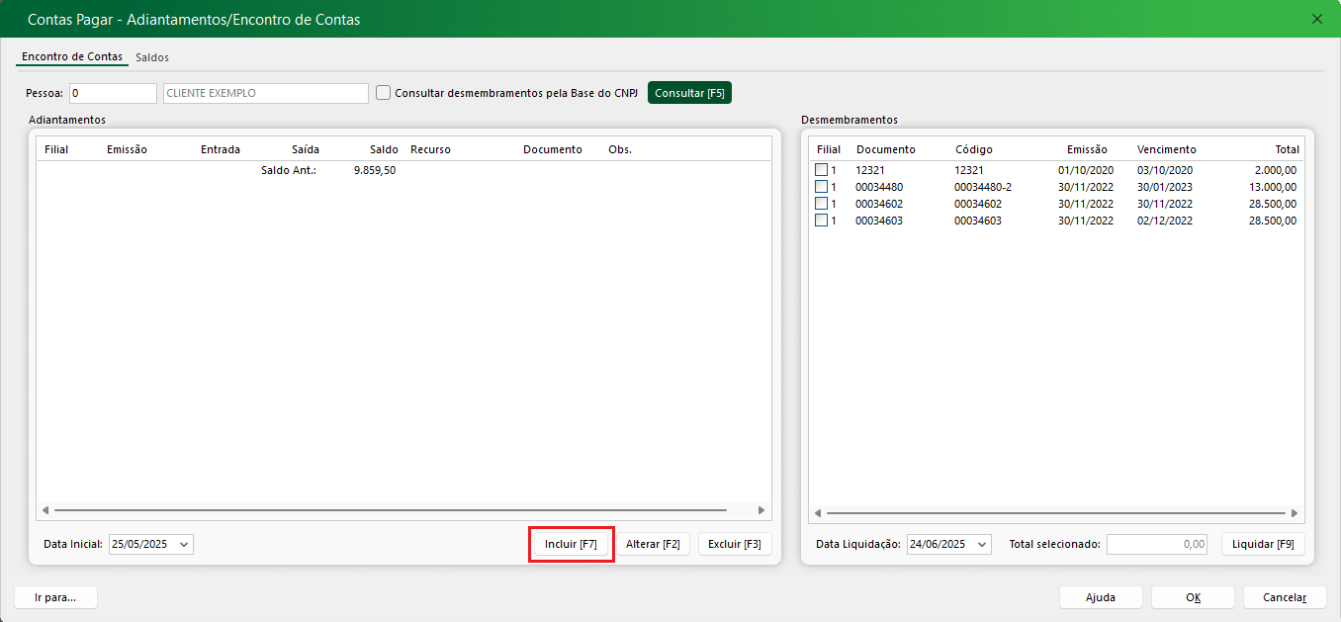Switch to the Saldos tab
The height and width of the screenshot is (622, 1341).
click(x=152, y=57)
